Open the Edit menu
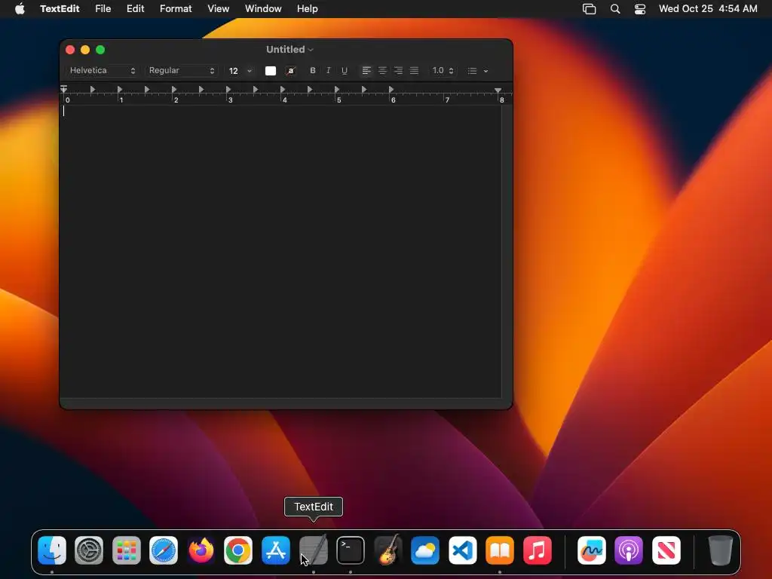Screen dimensions: 772x579 [136, 8]
